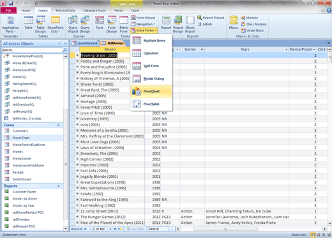Choose Split Form option
Image resolution: width=332 pixels, height=238 pixels.
(151, 66)
